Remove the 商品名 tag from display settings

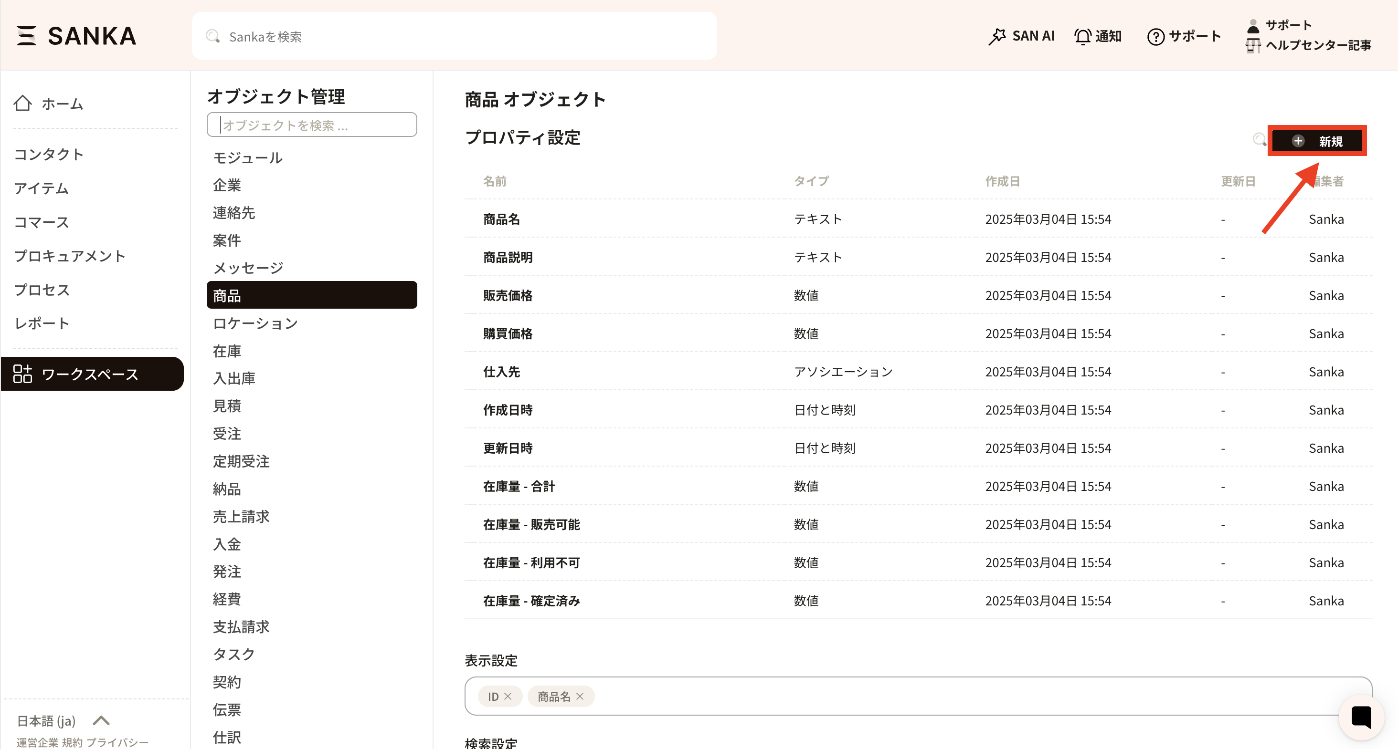(580, 697)
